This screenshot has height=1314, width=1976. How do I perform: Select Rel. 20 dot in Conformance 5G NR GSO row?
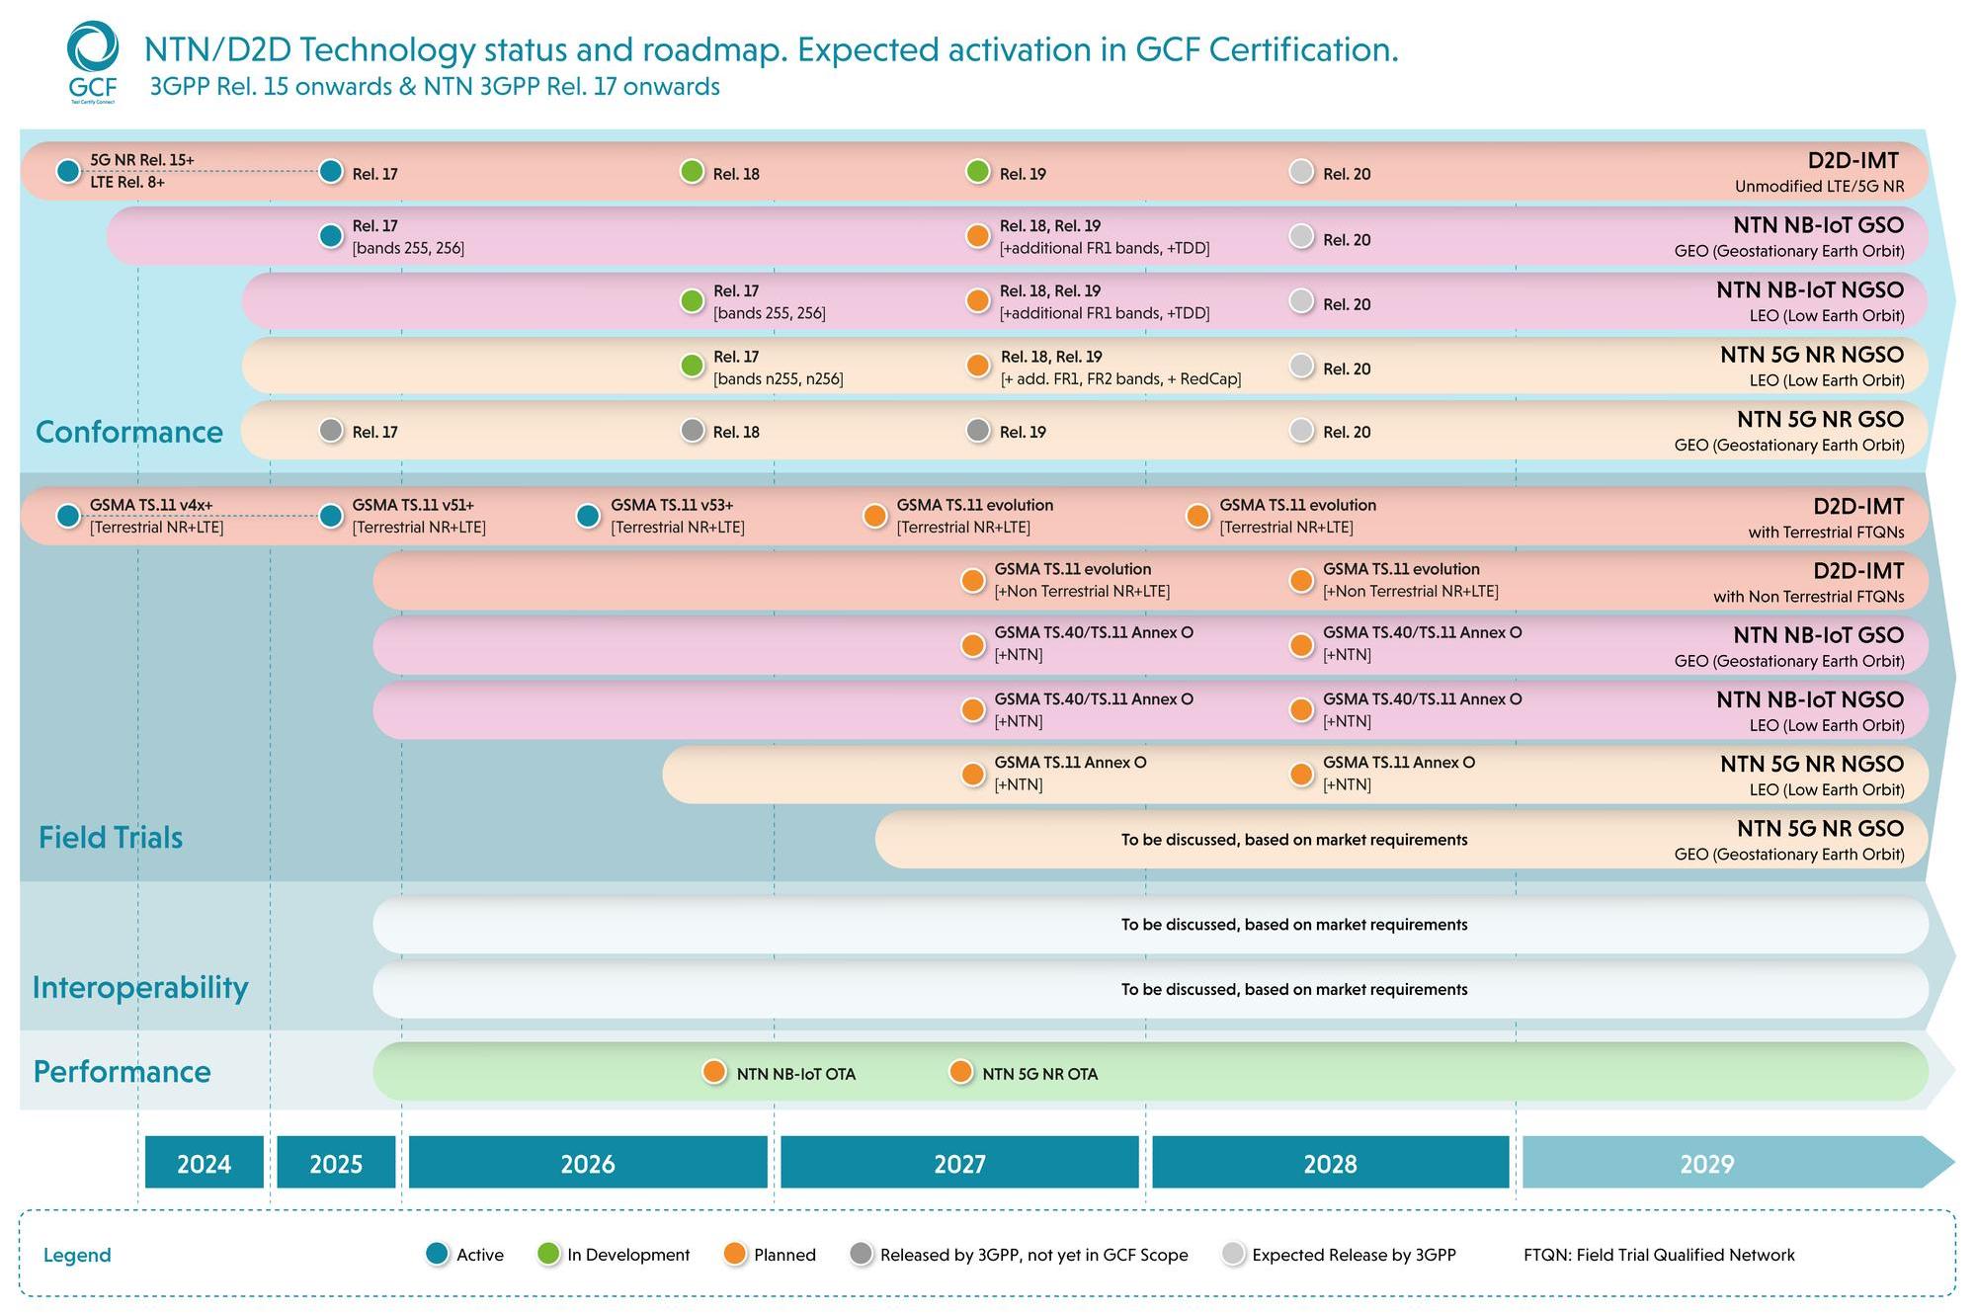(1302, 430)
